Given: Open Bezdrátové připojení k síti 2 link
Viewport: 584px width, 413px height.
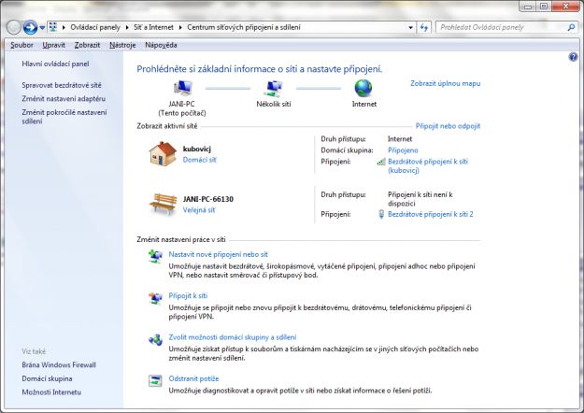Looking at the screenshot, I should tap(431, 214).
